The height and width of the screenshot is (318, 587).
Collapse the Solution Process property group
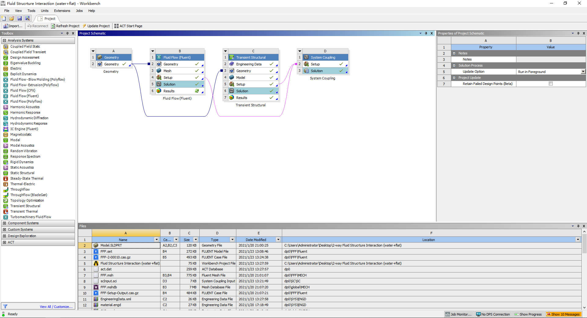[x=454, y=65]
